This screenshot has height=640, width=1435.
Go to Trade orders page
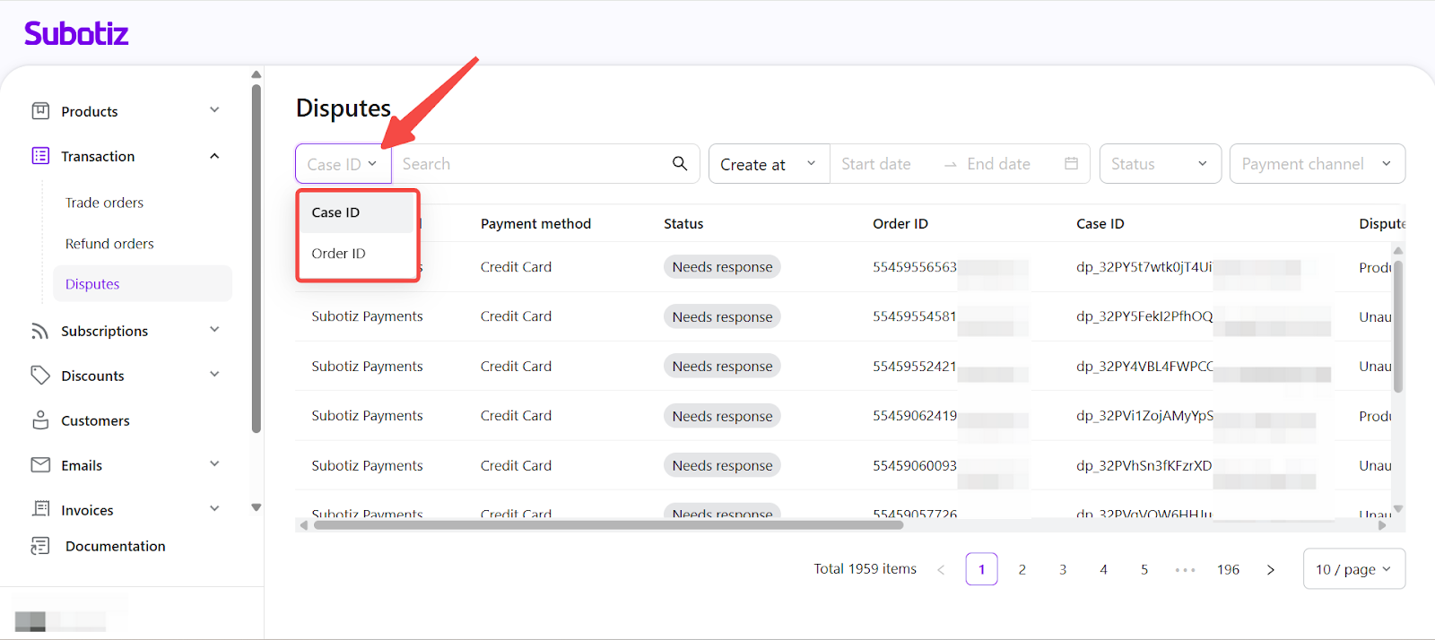[x=104, y=203]
